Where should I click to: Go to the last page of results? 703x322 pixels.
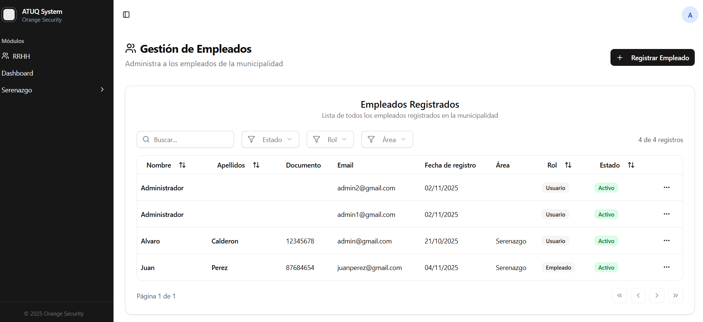coord(675,296)
